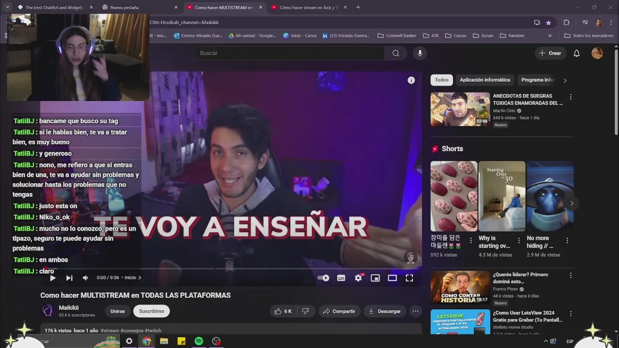Open video settings gear

358,278
